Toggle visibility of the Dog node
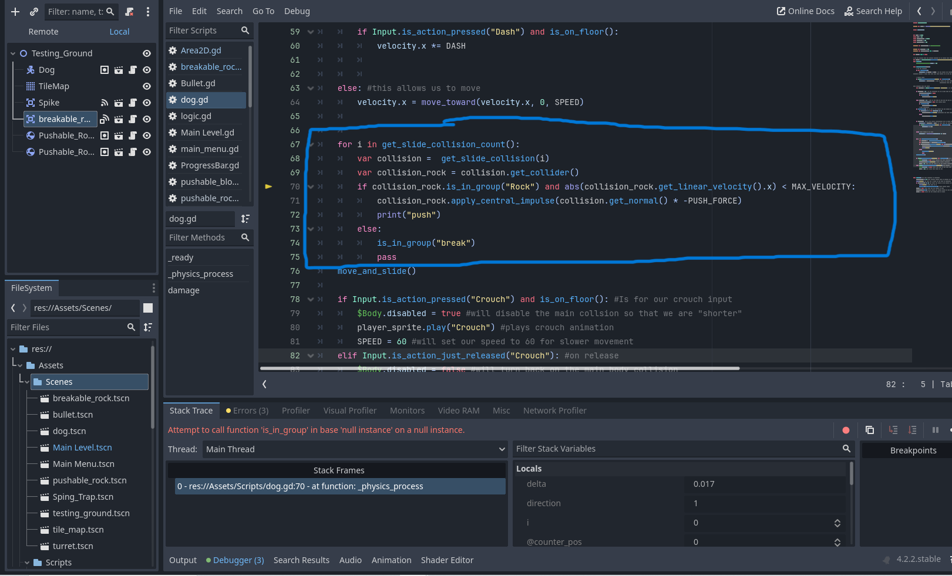The height and width of the screenshot is (576, 952). tap(147, 69)
